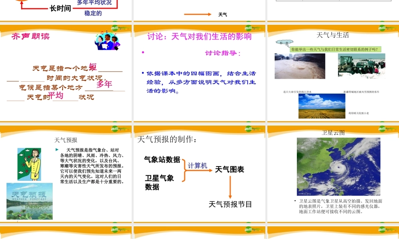399x239 pixels.
Task: Click the 天气预报节目 label
Action: point(230,204)
